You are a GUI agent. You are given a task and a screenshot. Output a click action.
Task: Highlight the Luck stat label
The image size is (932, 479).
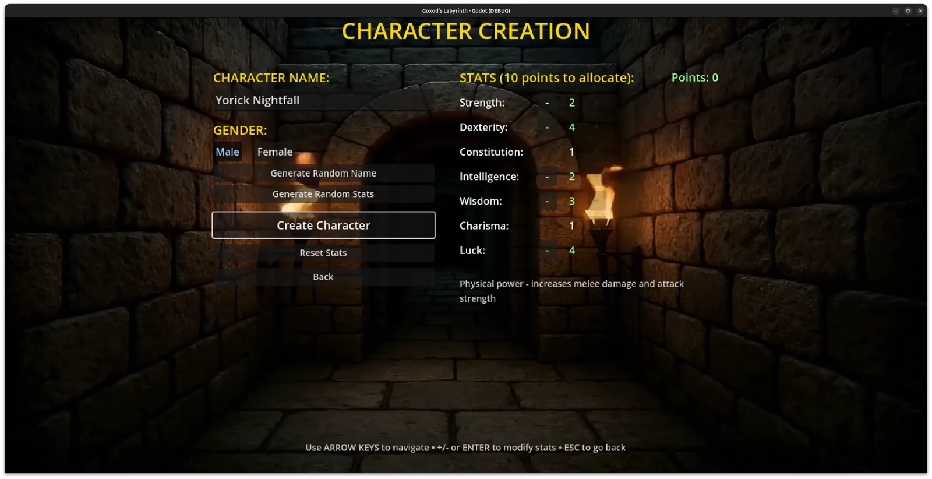pyautogui.click(x=472, y=251)
